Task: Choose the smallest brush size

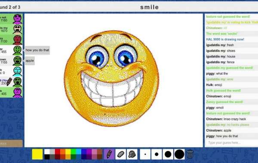Action: (145, 154)
